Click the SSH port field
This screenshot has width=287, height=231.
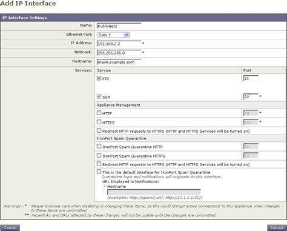pyautogui.click(x=251, y=97)
